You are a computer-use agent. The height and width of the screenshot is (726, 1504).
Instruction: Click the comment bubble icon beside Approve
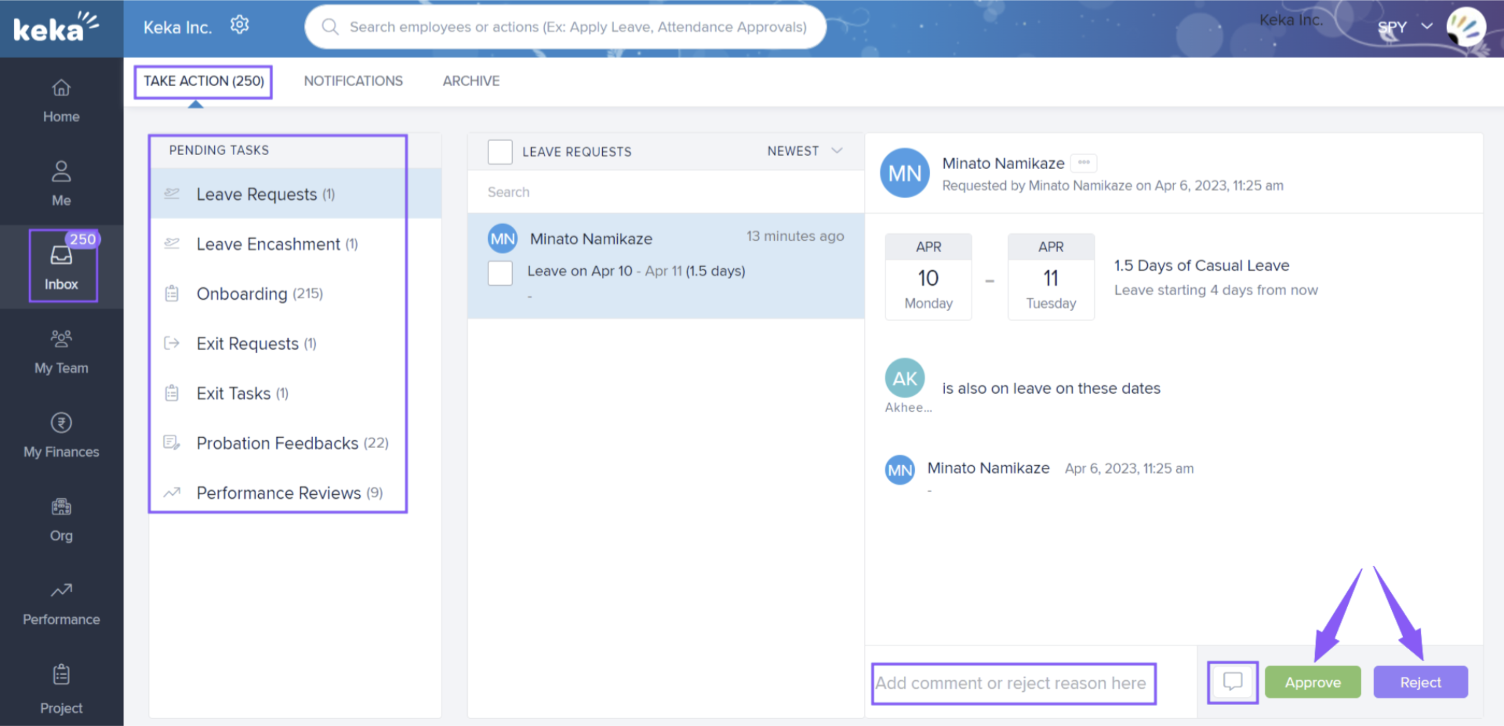point(1232,682)
